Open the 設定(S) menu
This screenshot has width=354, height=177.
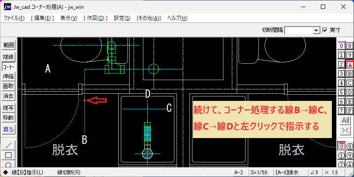point(122,18)
